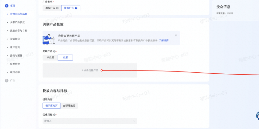Click help icon beside 关联产品 label
This screenshot has height=129, width=259.
pos(54,51)
